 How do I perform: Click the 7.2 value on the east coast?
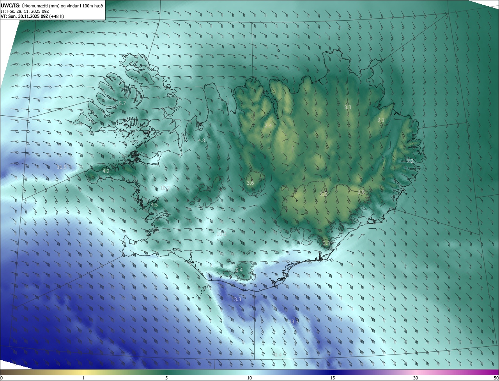410,161
